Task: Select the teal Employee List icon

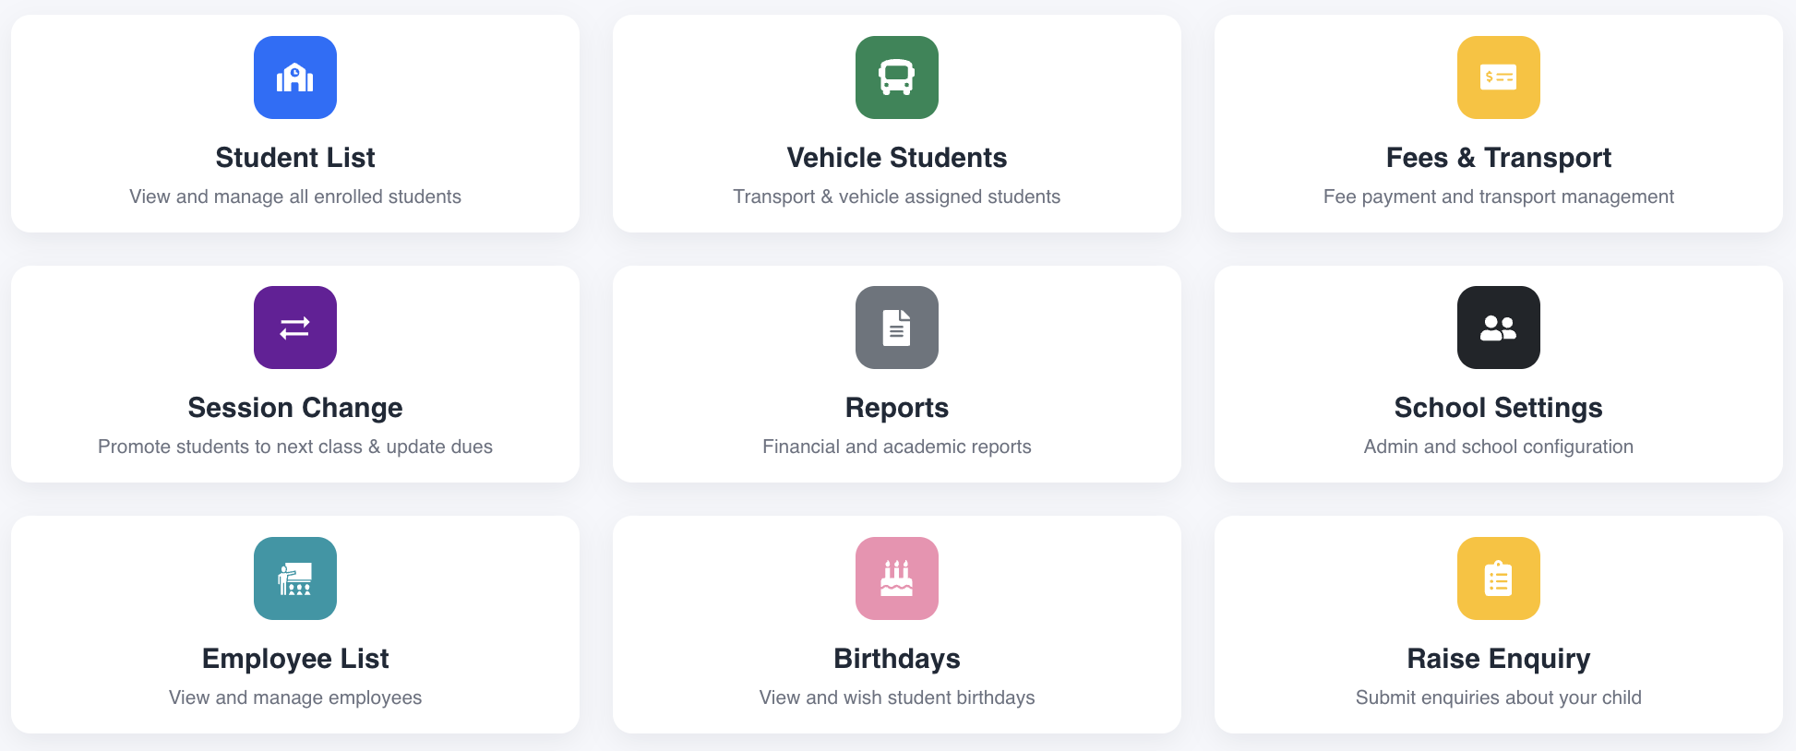Action: point(295,578)
